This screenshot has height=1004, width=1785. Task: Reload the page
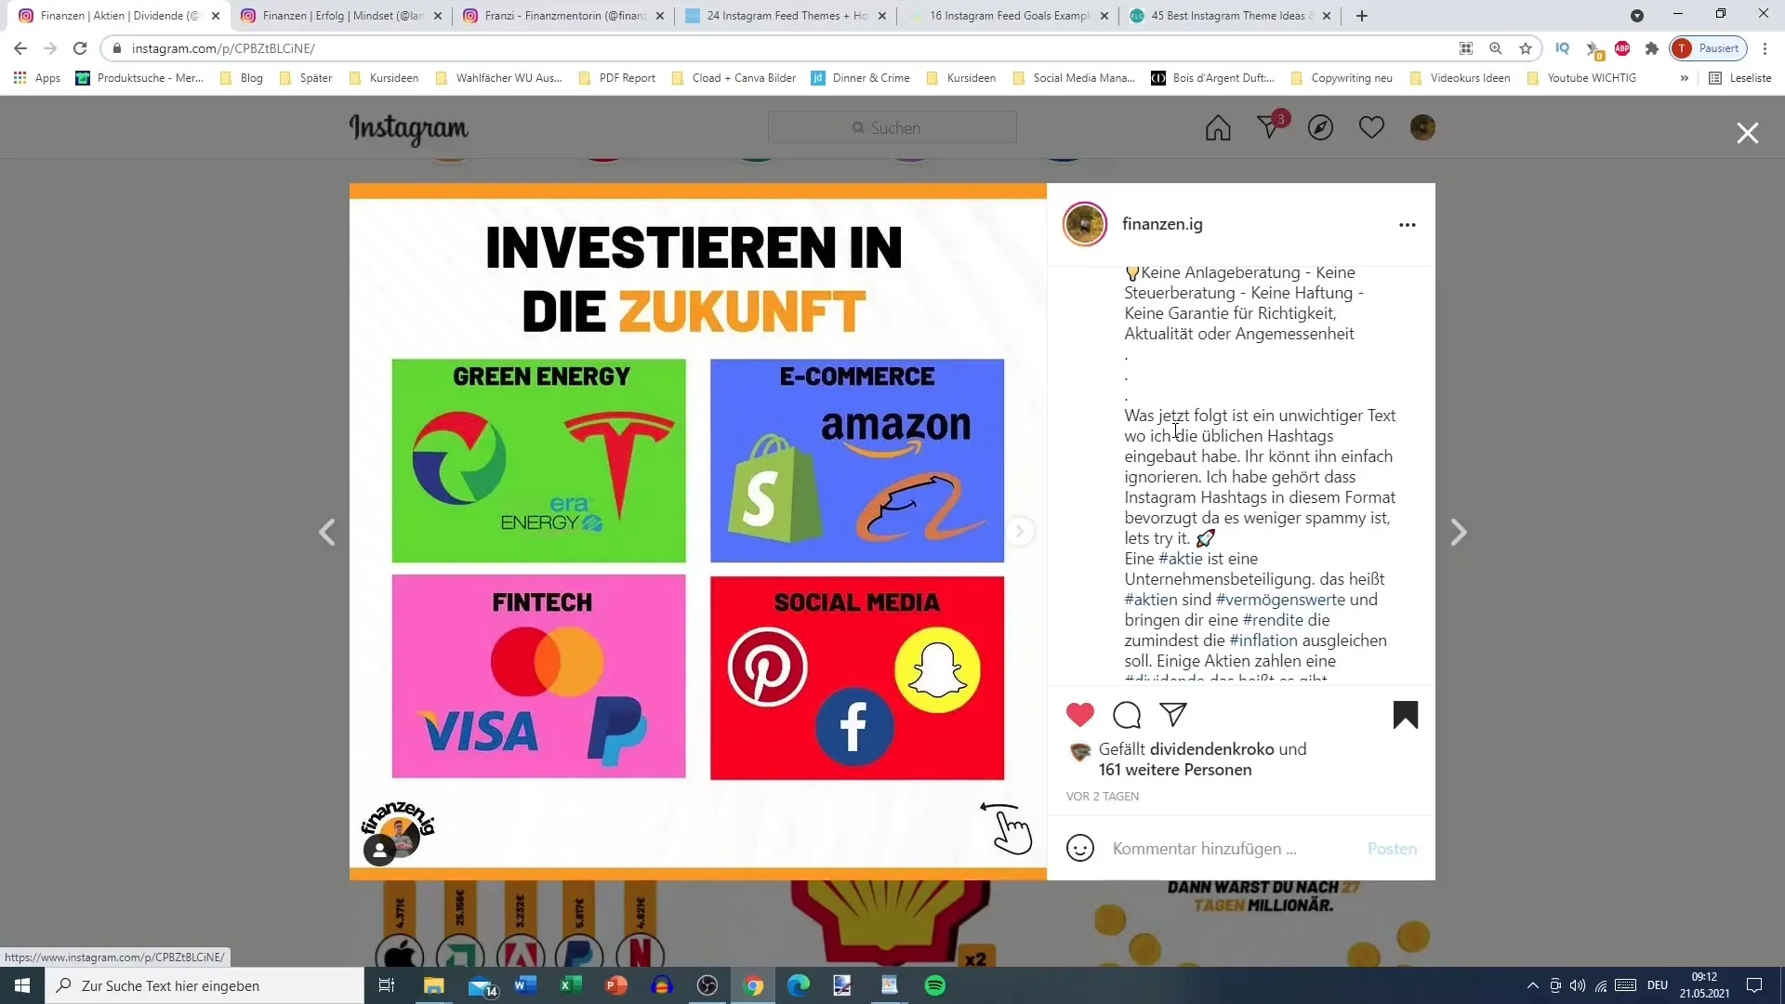pyautogui.click(x=80, y=48)
